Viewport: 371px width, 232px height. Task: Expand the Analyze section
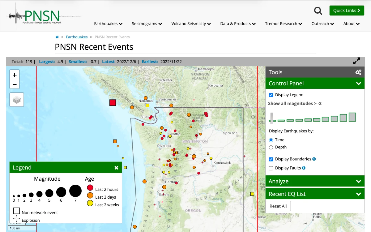pyautogui.click(x=315, y=181)
